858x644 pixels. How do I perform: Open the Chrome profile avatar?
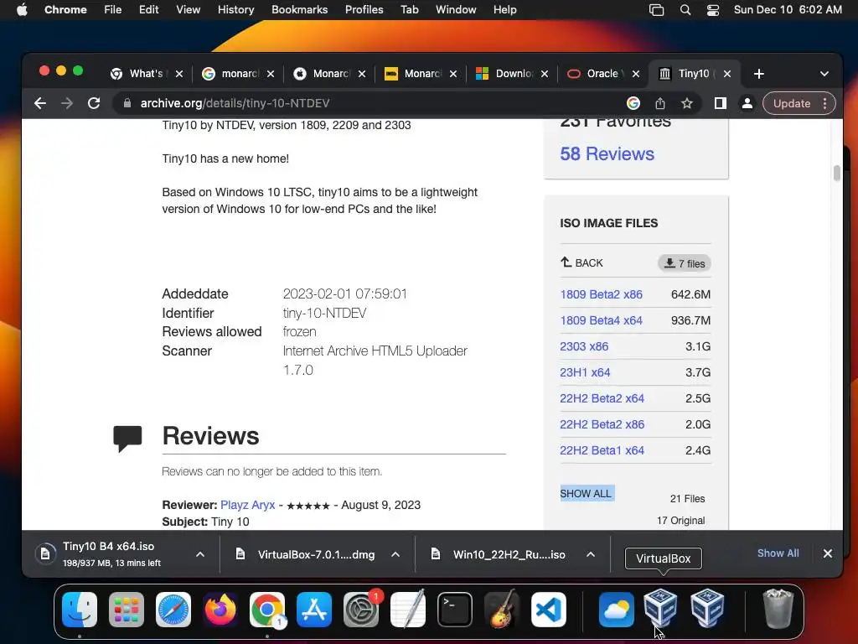[x=747, y=103]
